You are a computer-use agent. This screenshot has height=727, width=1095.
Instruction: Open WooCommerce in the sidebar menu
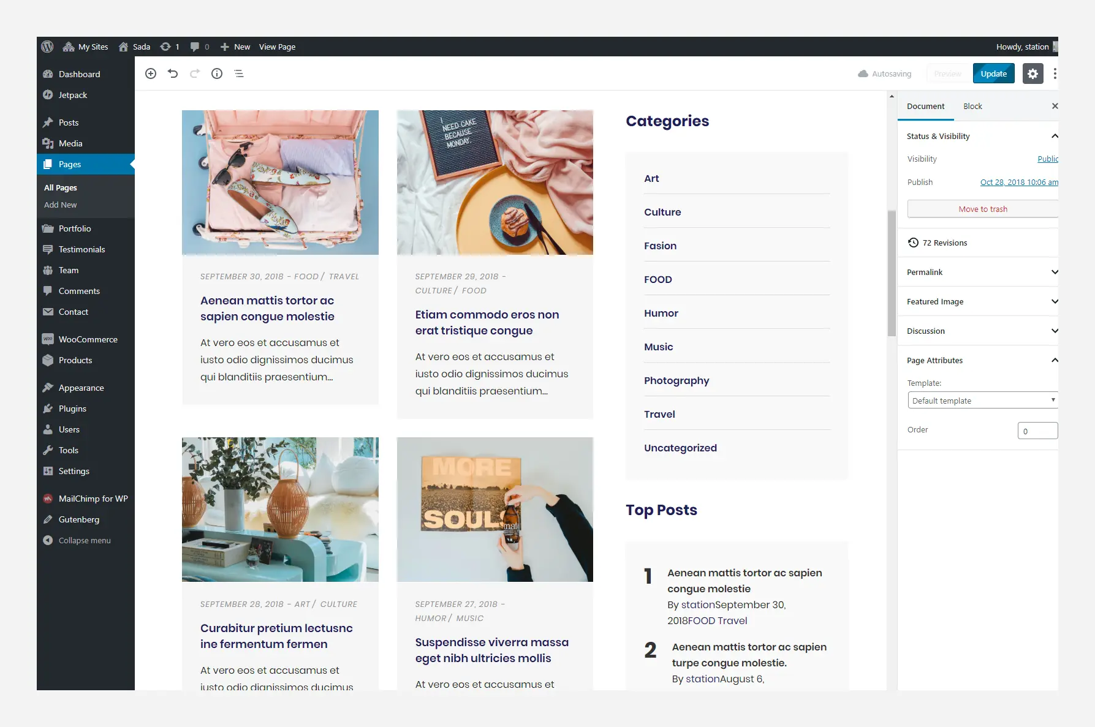click(x=88, y=339)
